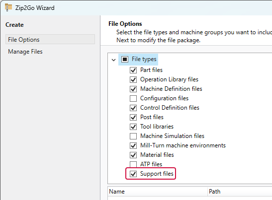Sort list by Name column header
Screen dimensions: 272x200
(x=158, y=192)
